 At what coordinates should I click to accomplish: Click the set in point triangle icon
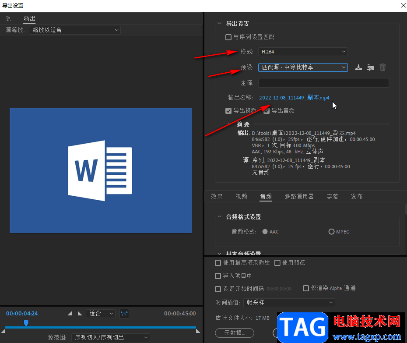click(x=70, y=314)
